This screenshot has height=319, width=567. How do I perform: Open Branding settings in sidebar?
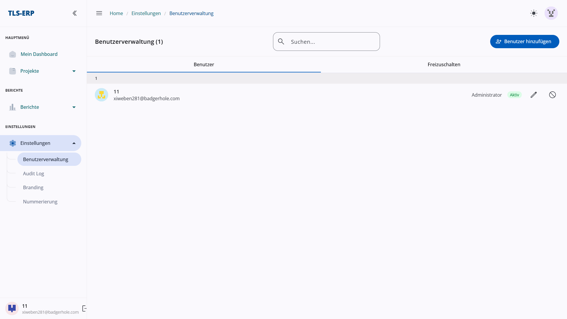33,187
